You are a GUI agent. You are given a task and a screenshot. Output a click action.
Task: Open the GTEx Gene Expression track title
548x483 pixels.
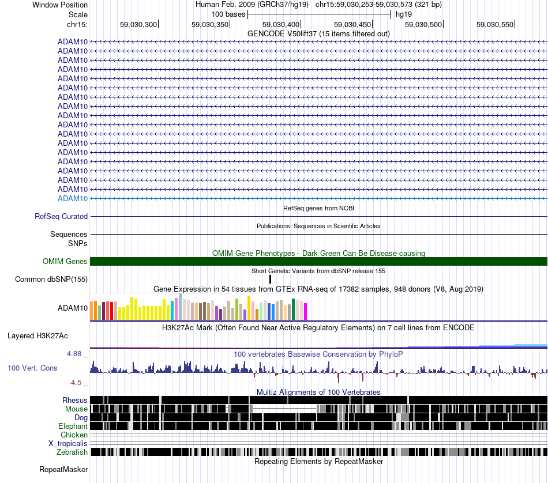tap(318, 289)
